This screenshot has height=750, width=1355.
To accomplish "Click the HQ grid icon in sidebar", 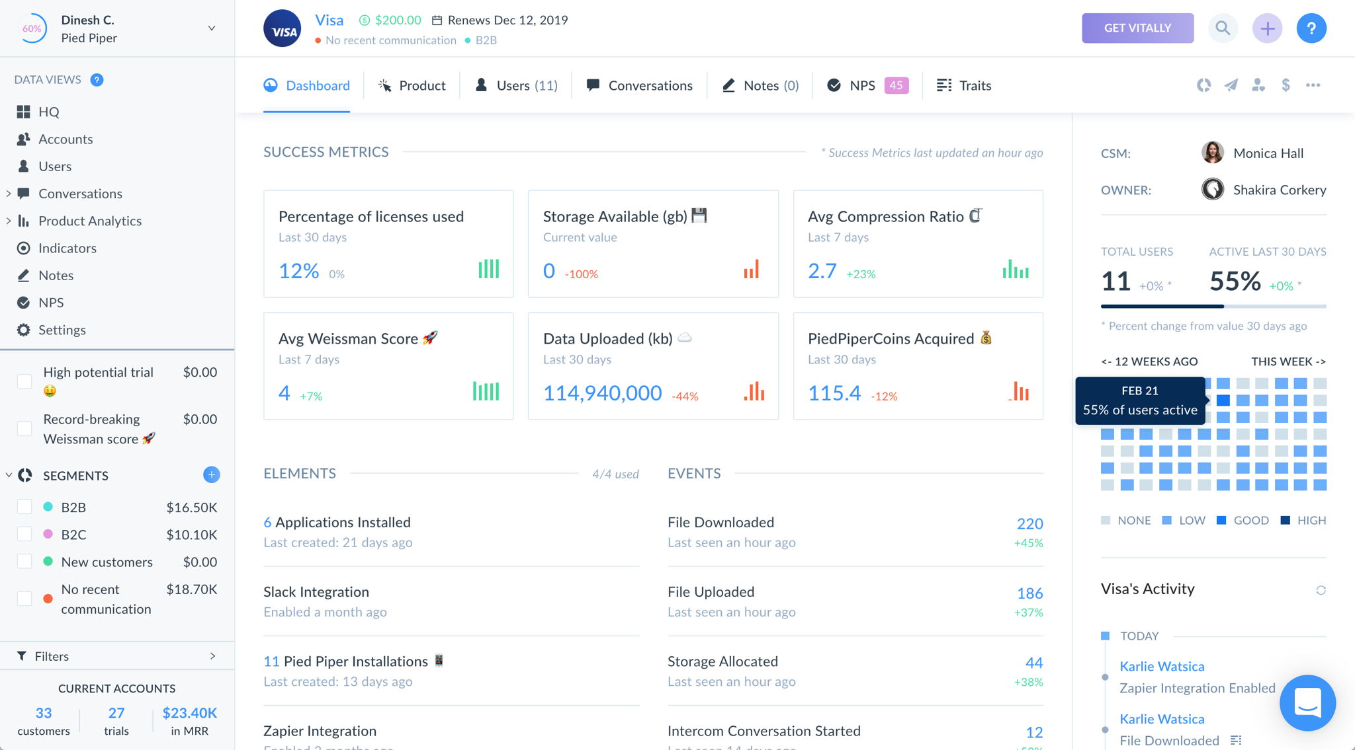I will coord(23,112).
